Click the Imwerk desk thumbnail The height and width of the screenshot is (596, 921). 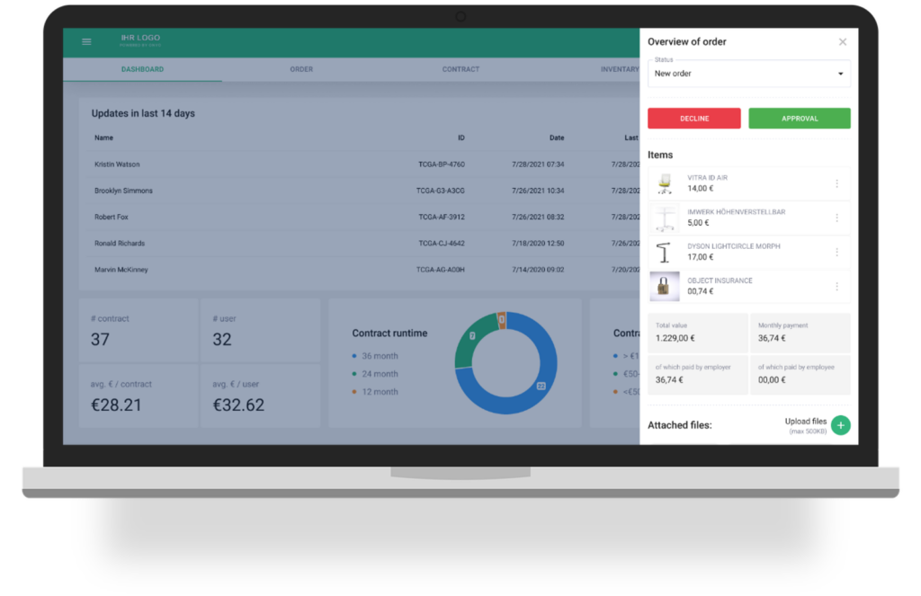[665, 218]
